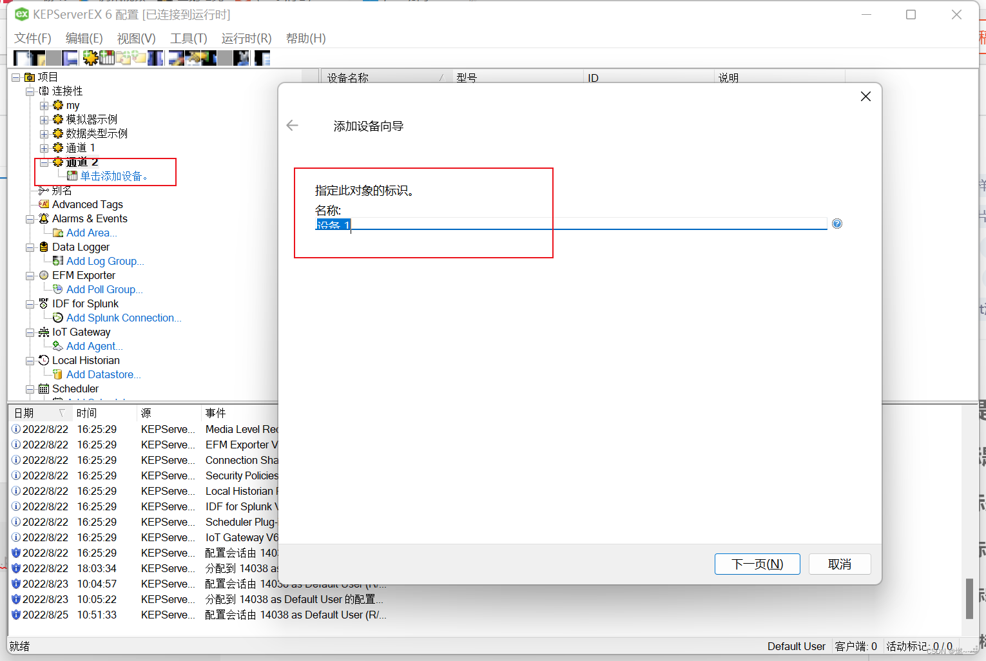Click the gear icon of channel my
This screenshot has width=986, height=661.
(x=58, y=105)
